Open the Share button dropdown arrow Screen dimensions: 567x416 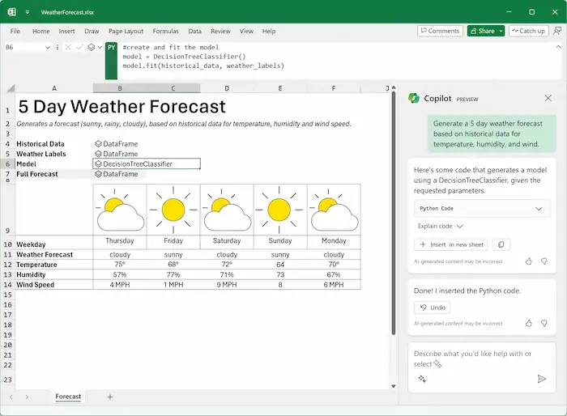501,31
